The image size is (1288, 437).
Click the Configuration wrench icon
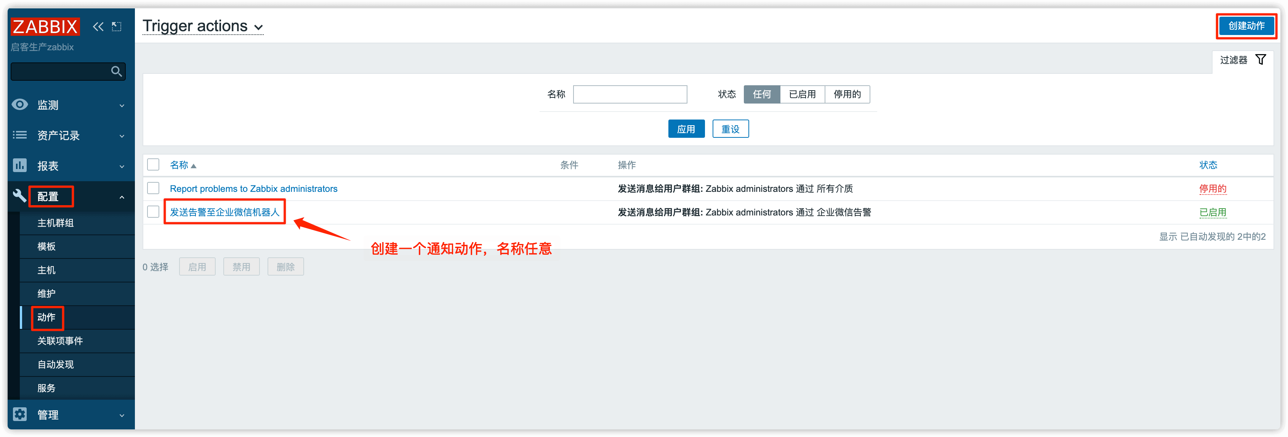(x=20, y=196)
